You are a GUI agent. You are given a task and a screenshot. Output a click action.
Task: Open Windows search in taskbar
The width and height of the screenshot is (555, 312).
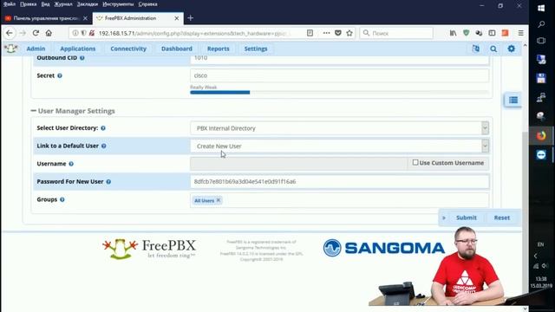[541, 24]
